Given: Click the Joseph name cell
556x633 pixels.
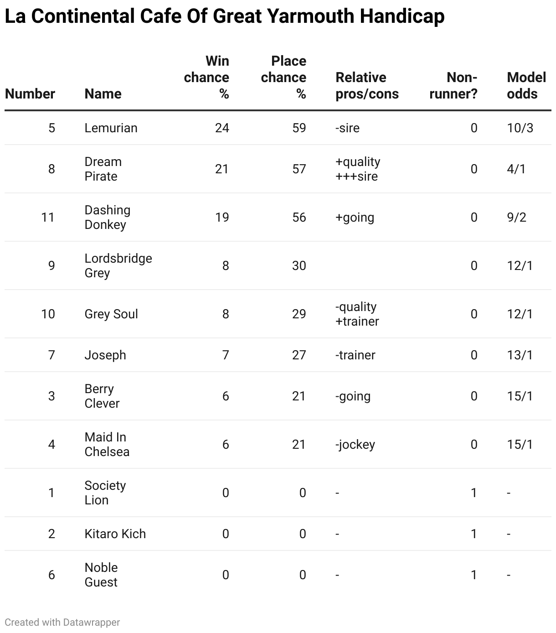Looking at the screenshot, I should tap(105, 355).
